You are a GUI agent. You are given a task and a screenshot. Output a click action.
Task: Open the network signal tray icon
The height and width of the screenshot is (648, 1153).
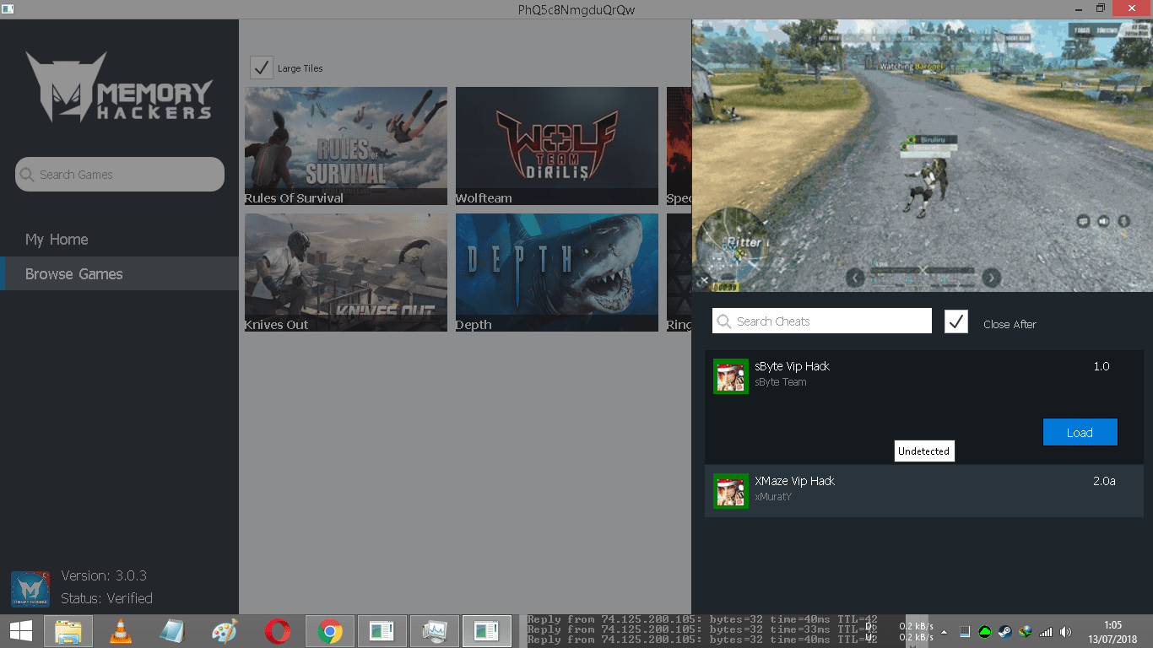pos(1046,631)
